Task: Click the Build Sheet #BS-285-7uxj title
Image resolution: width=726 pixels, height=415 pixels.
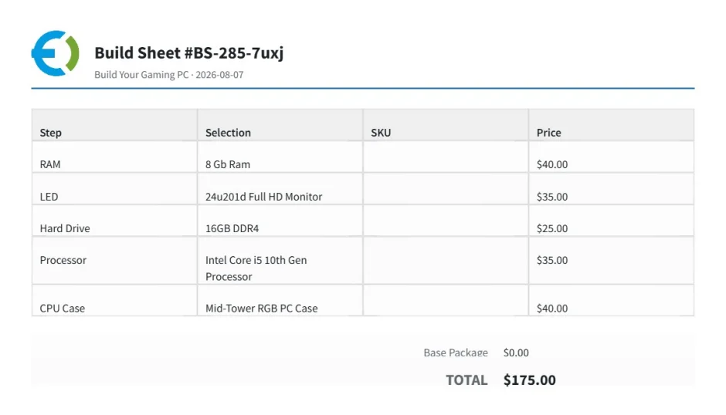Action: coord(189,52)
